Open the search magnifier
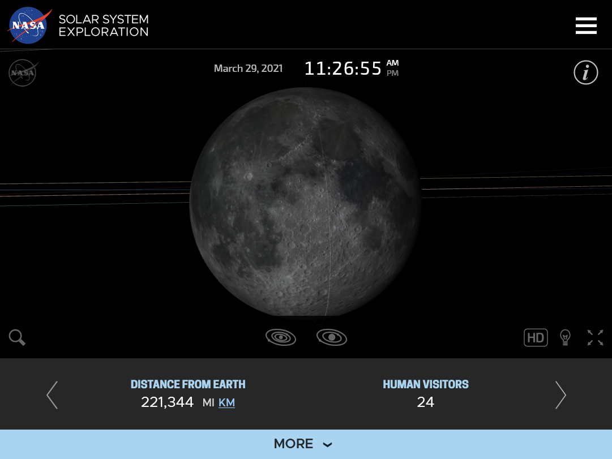Viewport: 612px width, 459px height. [x=17, y=338]
